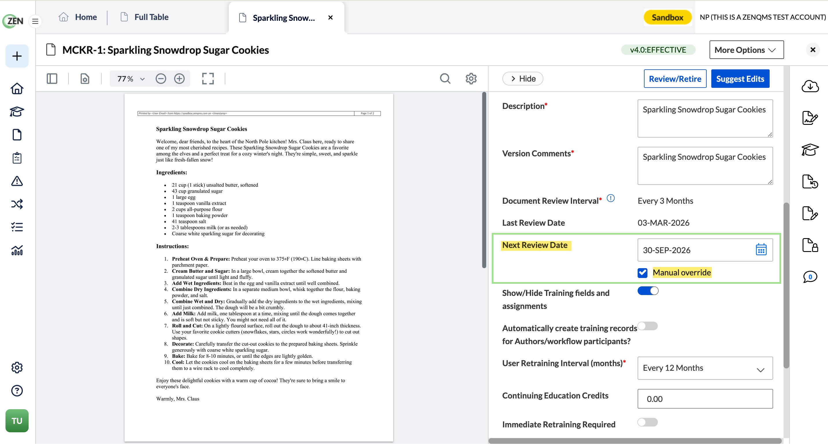Open the document history icon

[810, 181]
